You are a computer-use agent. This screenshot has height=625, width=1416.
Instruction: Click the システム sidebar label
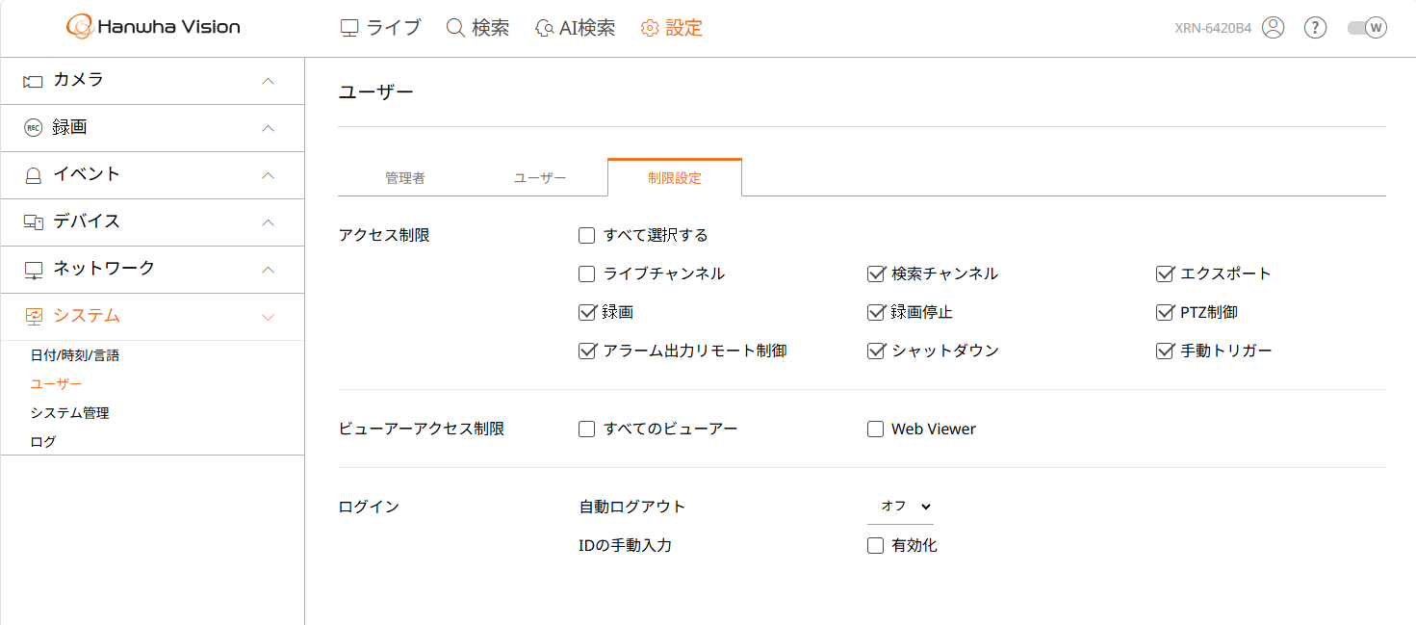[x=87, y=316]
